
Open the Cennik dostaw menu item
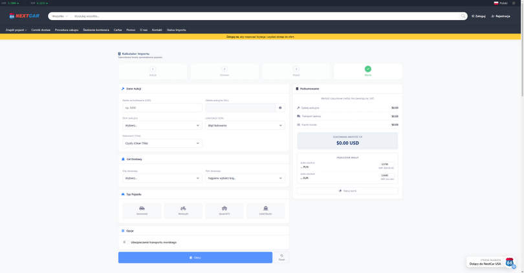pos(41,30)
